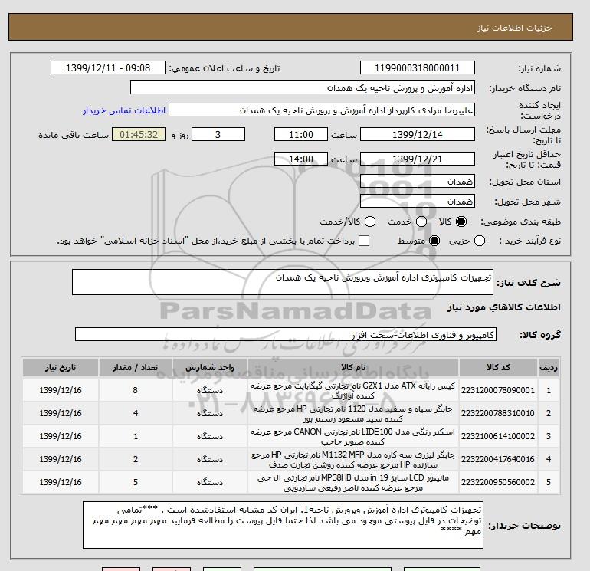Click page header جزئیات اطلاعات نیاز
Image resolution: width=590 pixels, height=571 pixels.
click(x=514, y=28)
